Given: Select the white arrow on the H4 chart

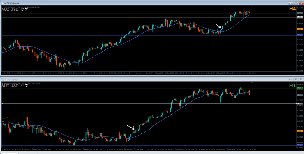Looking at the screenshot, I should click(x=218, y=27).
